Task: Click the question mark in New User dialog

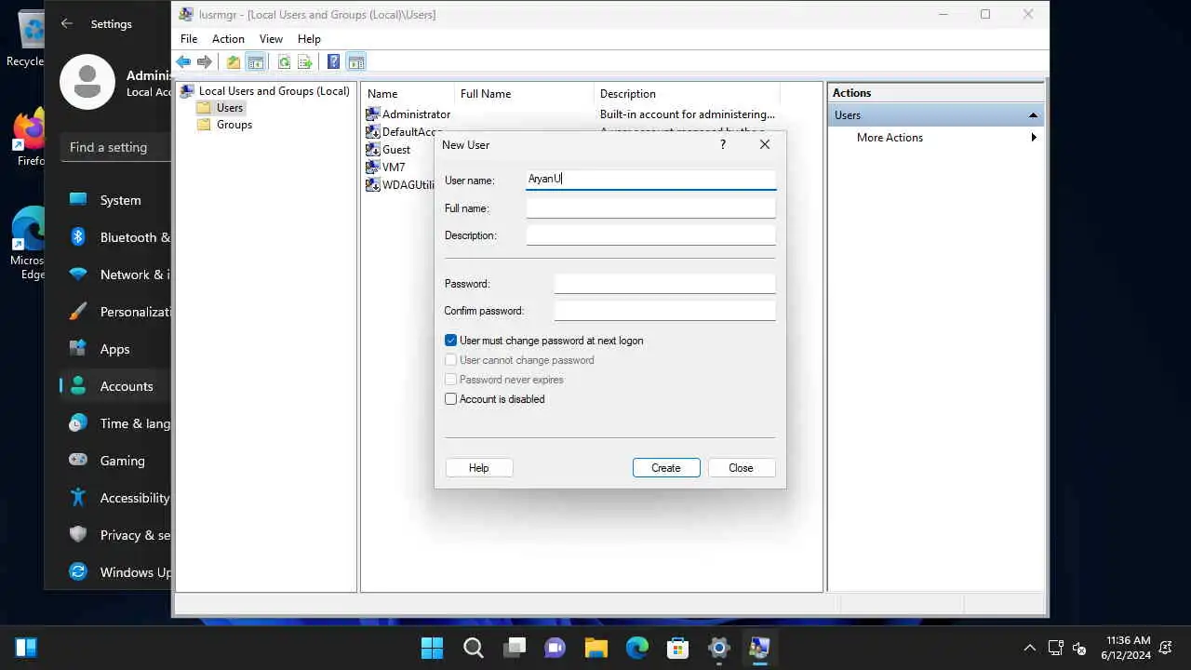Action: pos(723,144)
